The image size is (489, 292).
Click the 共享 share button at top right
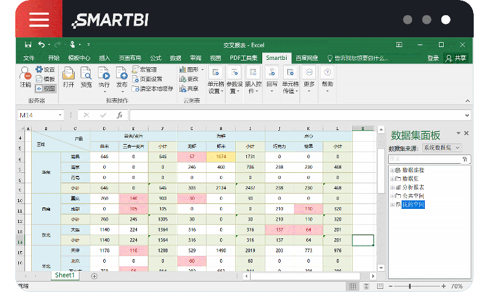(456, 58)
